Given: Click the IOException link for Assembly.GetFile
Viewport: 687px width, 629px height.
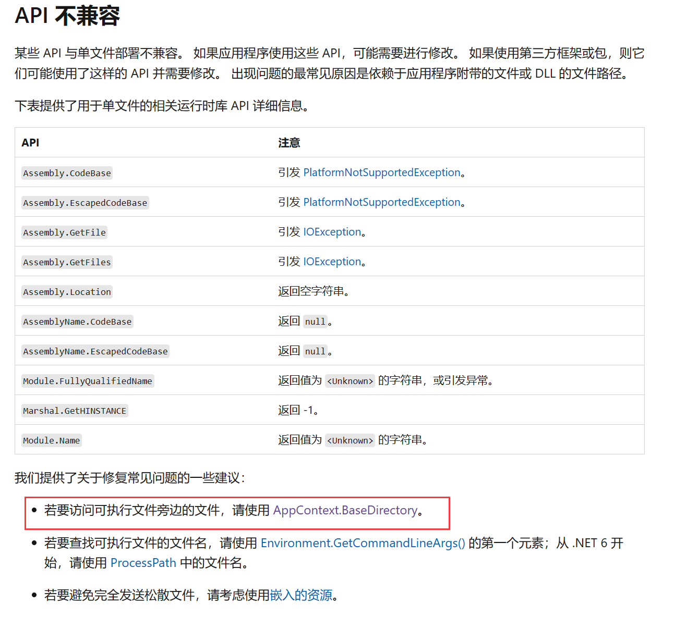Looking at the screenshot, I should [332, 231].
